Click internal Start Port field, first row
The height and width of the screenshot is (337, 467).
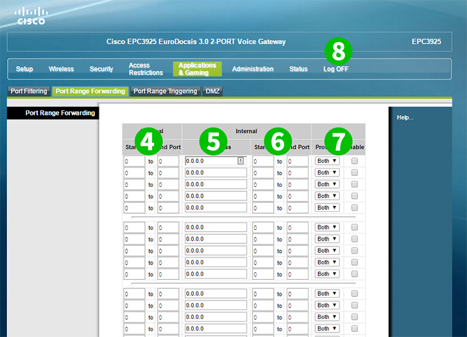pos(263,161)
